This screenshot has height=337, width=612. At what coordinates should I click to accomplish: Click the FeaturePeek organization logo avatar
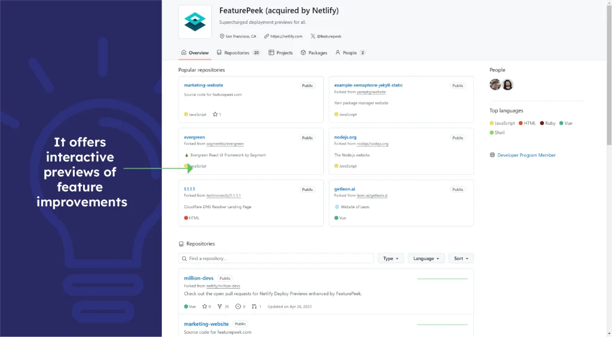point(195,22)
